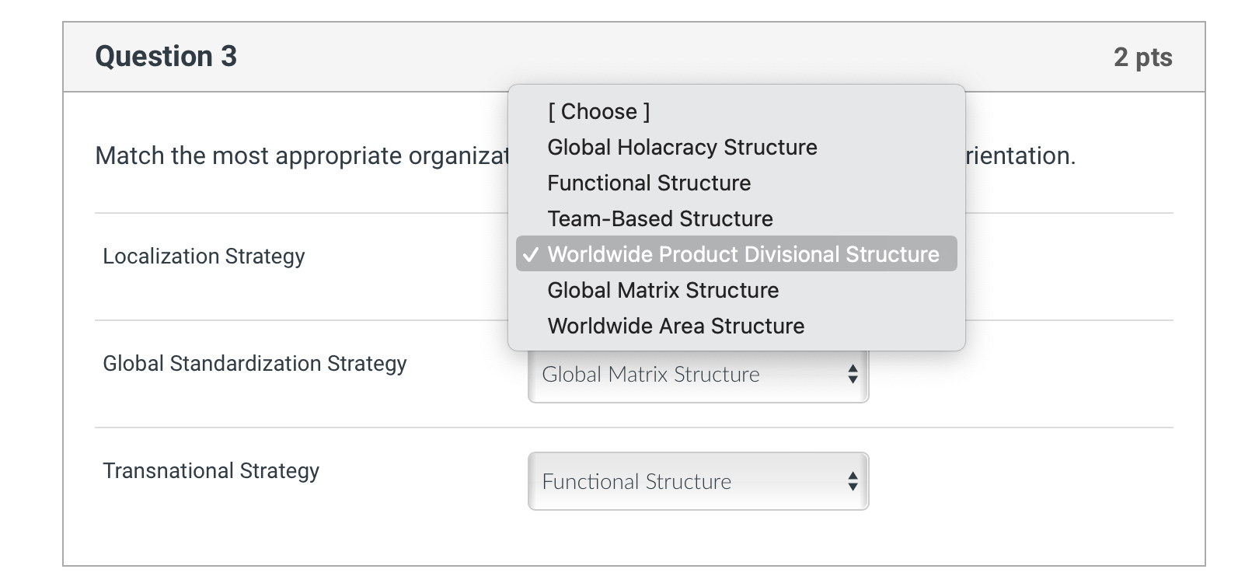
Task: Click the arrows icon on Global Matrix dropdown
Action: (x=853, y=374)
